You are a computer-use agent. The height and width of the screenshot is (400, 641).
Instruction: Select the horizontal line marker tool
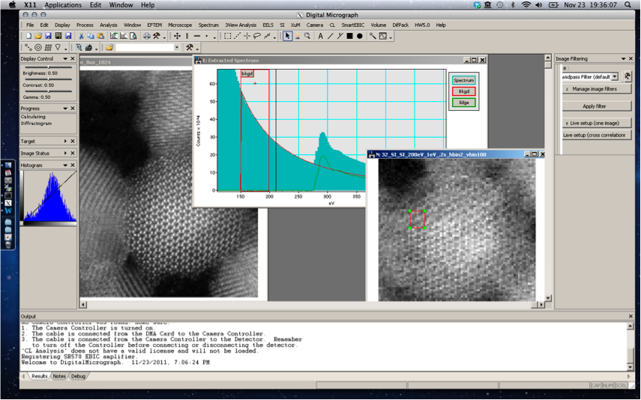pos(196,37)
